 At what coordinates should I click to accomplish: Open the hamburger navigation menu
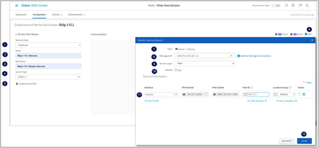pyautogui.click(x=17, y=5)
